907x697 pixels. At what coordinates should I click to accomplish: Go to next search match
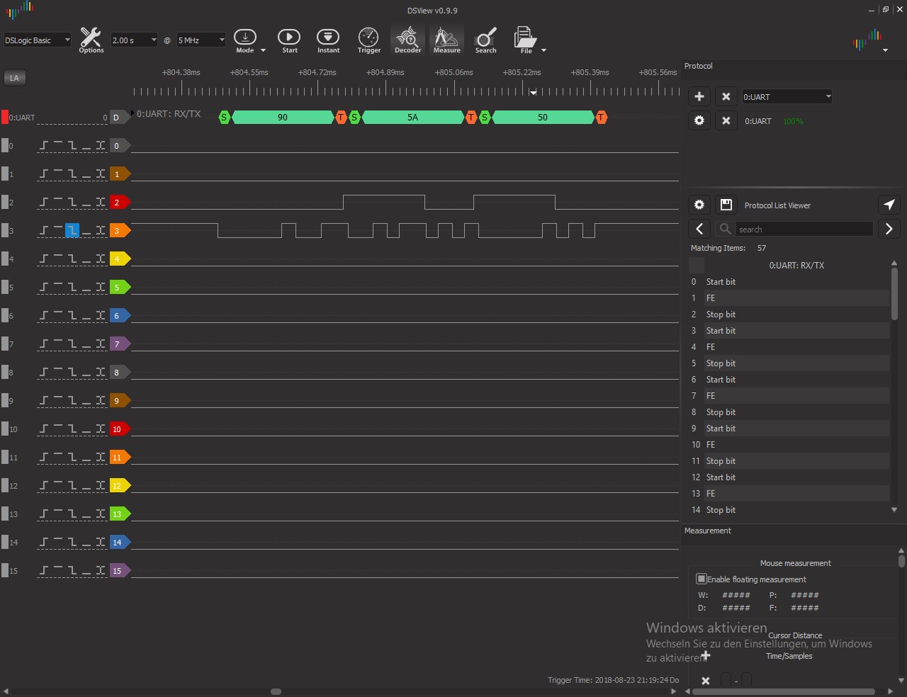click(x=889, y=229)
